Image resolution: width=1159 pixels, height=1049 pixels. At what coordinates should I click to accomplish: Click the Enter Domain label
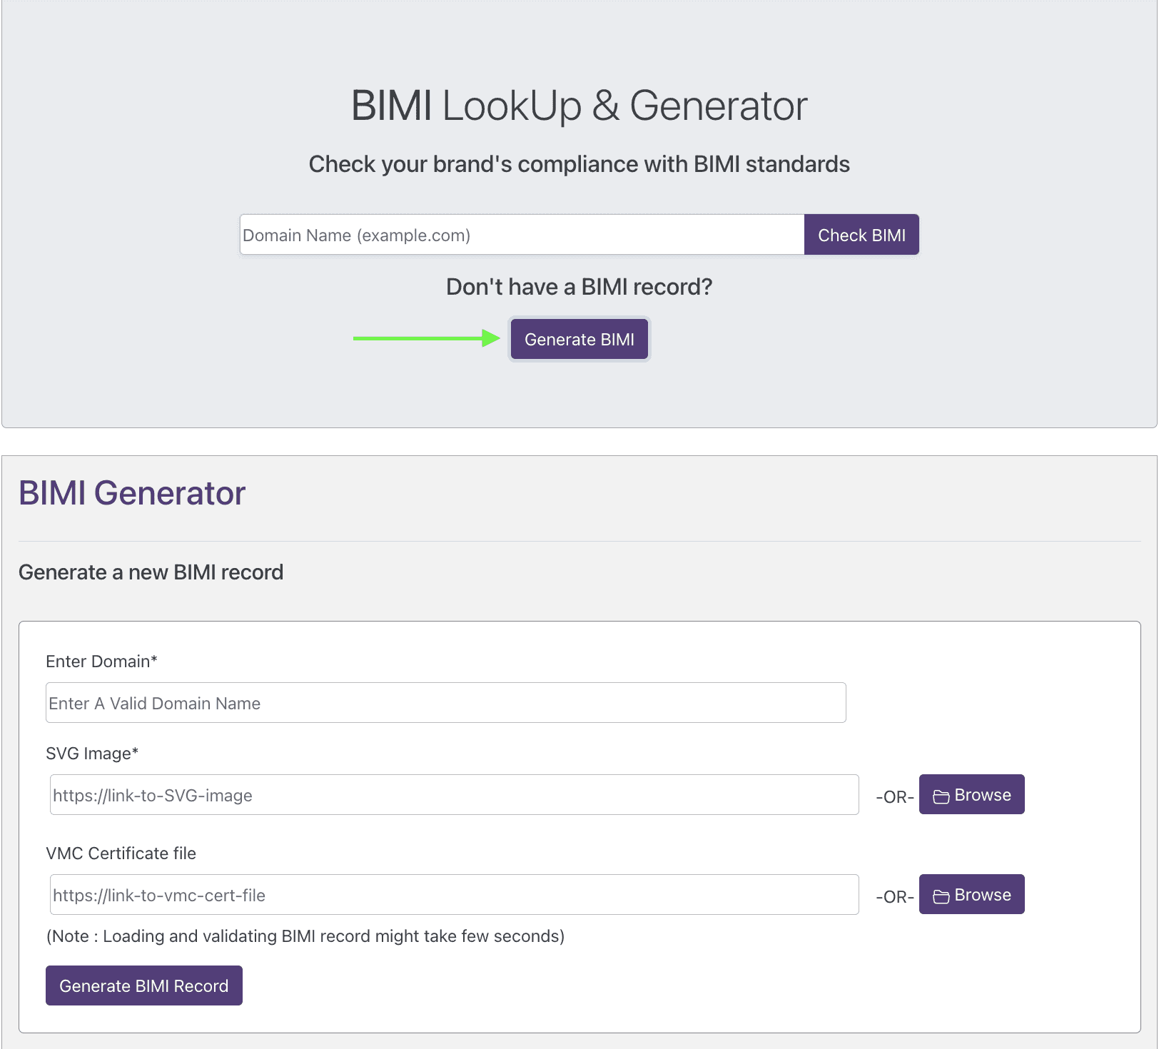tap(101, 661)
